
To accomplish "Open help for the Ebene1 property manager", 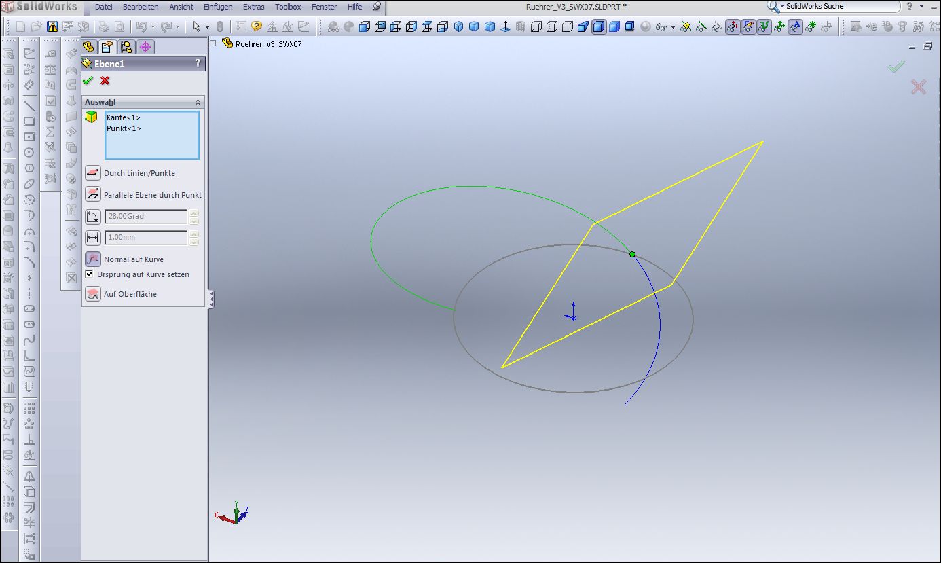I will [198, 63].
